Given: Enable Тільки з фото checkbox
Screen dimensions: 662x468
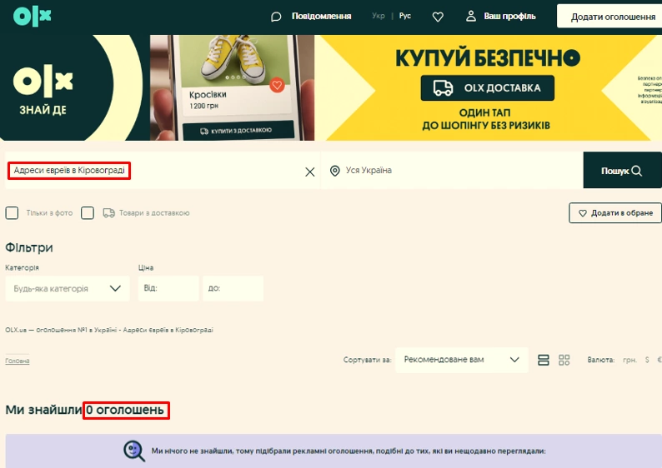Looking at the screenshot, I should point(12,213).
